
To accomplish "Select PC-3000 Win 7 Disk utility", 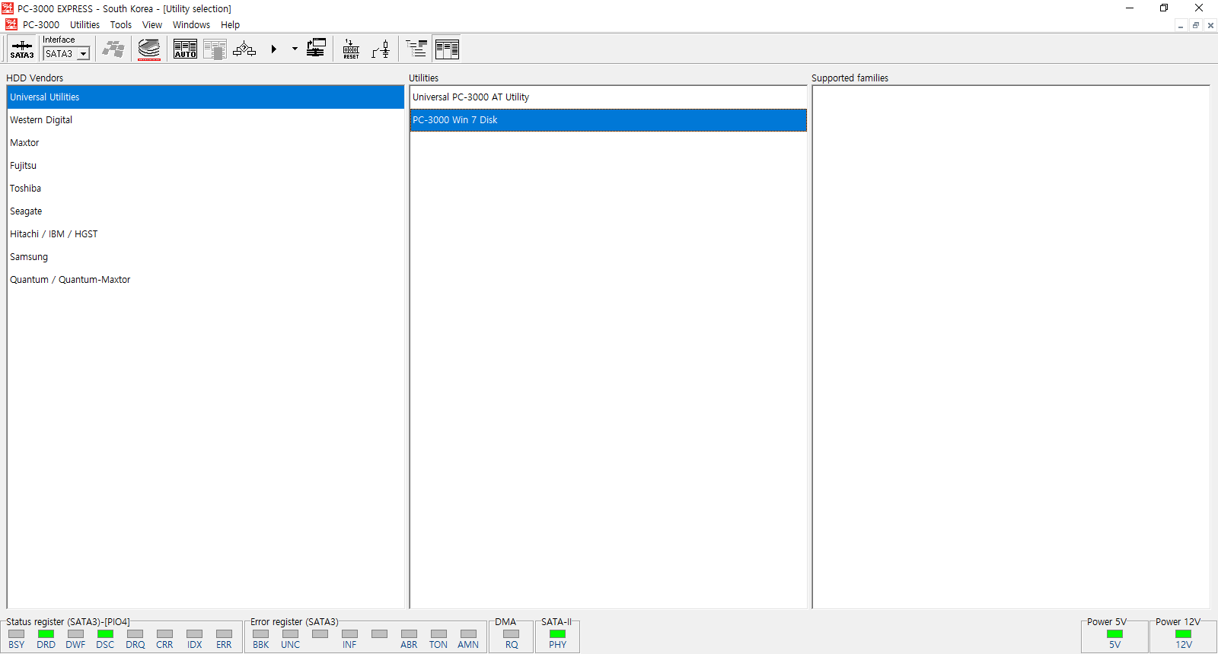I will click(x=608, y=120).
